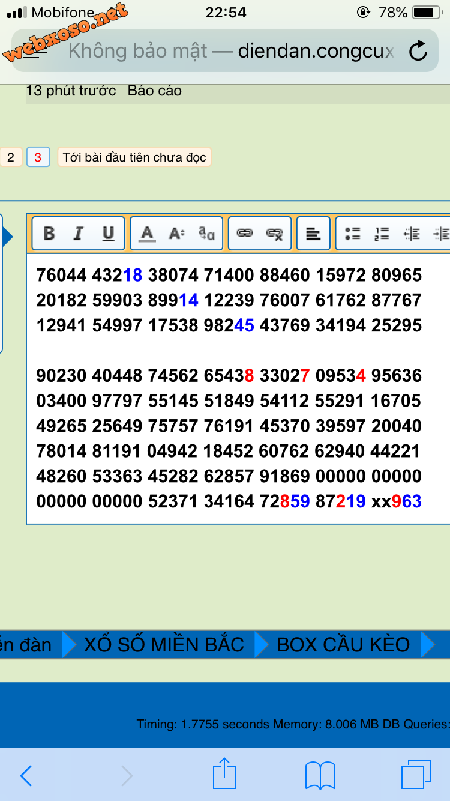Click the number 89914 in editor
Image resolution: width=450 pixels, height=801 pixels.
pos(173,300)
